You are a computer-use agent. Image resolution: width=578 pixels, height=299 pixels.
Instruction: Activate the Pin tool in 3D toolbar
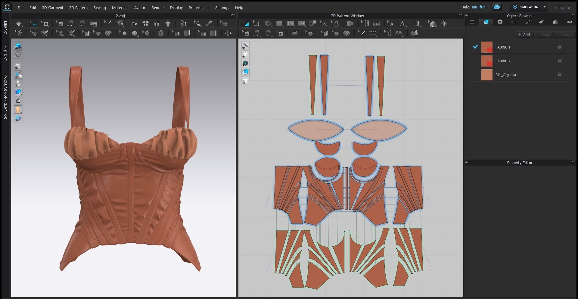pos(107,23)
